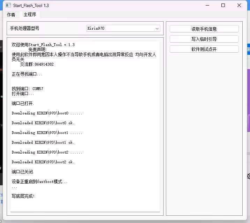Expand the chevron arrow beside Kirin970
Viewport: 250px width, 223px height.
[157, 29]
